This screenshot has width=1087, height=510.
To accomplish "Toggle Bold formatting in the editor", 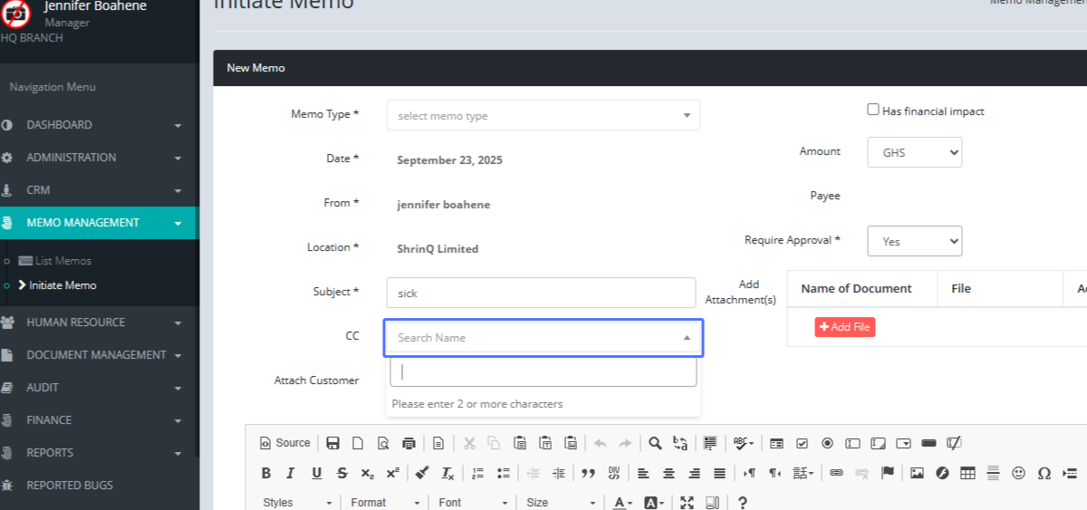I will pyautogui.click(x=266, y=473).
